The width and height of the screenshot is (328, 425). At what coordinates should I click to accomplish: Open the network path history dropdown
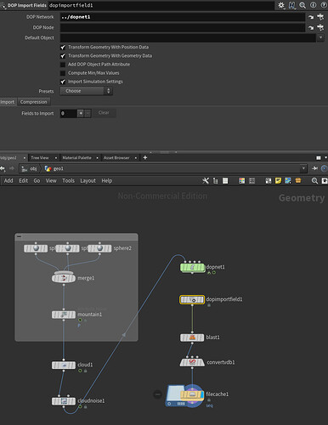click(303, 168)
